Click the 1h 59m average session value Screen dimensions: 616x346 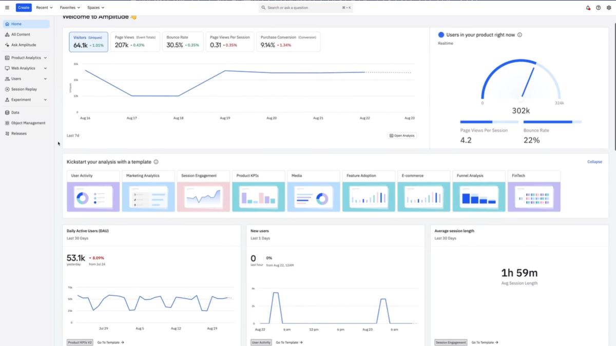pyautogui.click(x=519, y=273)
